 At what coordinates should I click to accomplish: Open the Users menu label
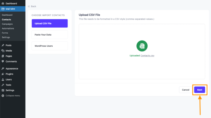pyautogui.click(x=9, y=79)
